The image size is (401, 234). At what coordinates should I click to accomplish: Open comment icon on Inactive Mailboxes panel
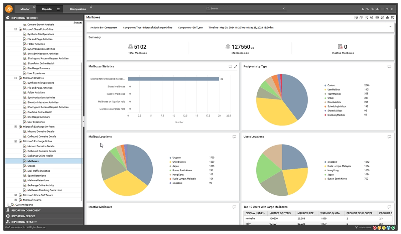[x=234, y=207]
